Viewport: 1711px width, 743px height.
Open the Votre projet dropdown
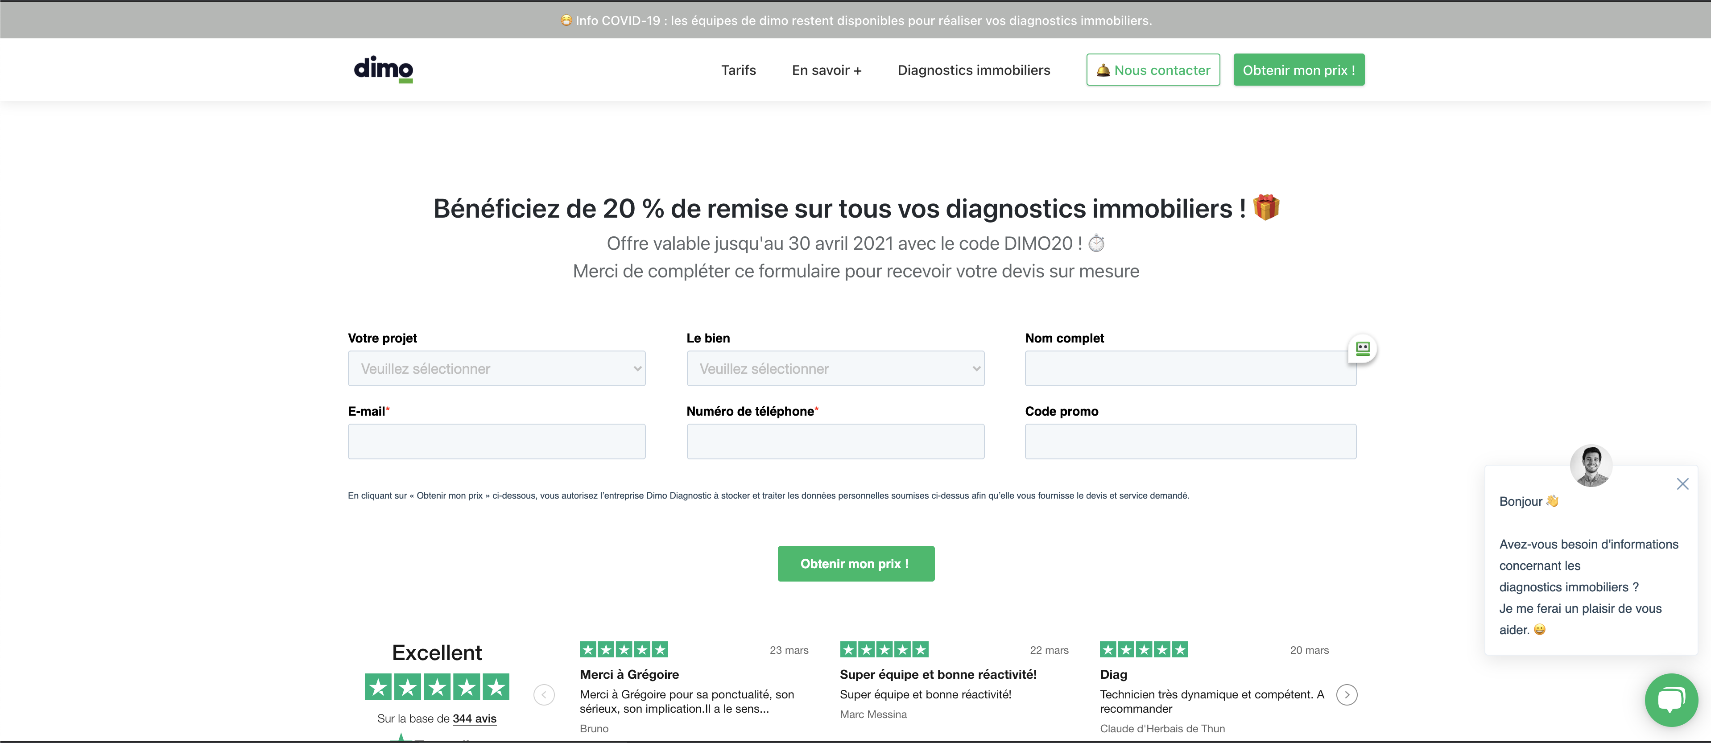pos(496,368)
